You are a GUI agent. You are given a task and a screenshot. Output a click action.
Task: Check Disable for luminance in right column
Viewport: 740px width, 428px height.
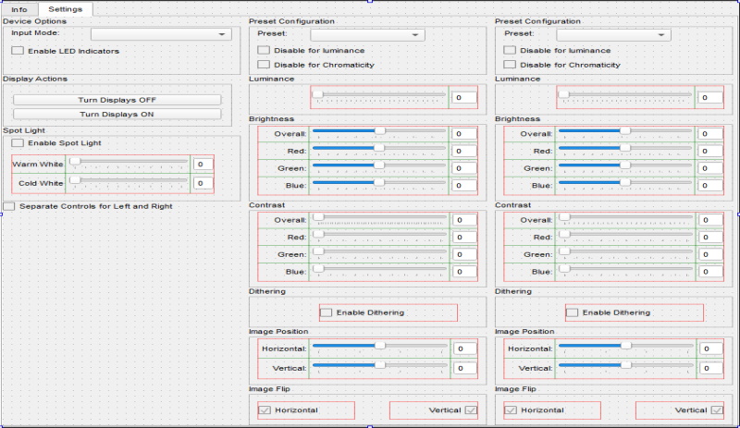558,50
